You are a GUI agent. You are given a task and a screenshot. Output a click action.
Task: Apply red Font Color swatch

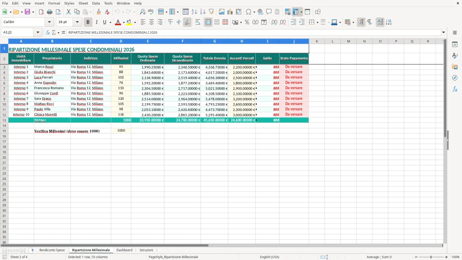point(118,22)
